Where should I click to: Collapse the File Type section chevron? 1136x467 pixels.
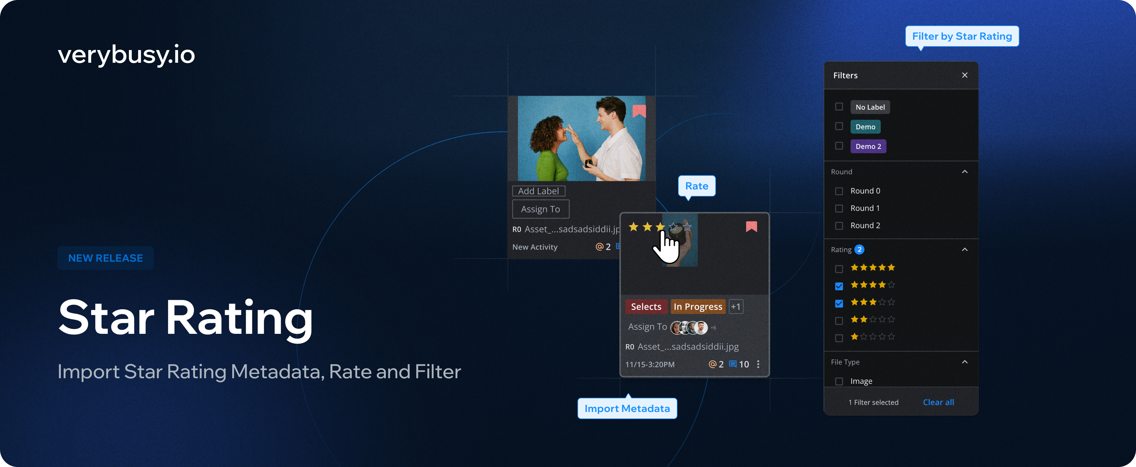[964, 362]
